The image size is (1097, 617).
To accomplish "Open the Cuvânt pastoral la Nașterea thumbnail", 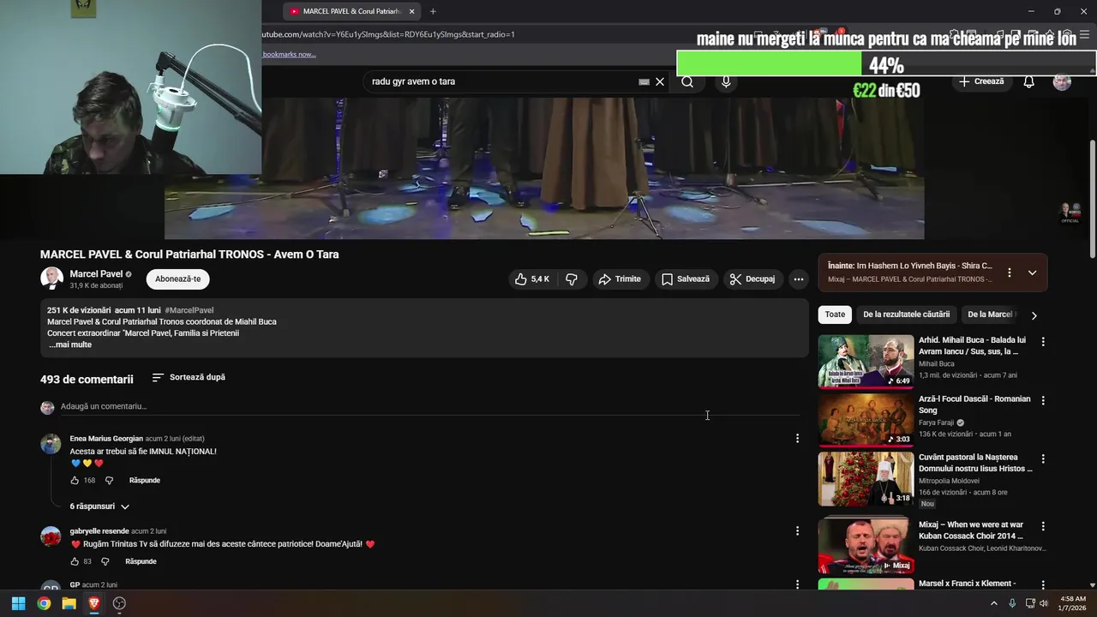I will 866,478.
